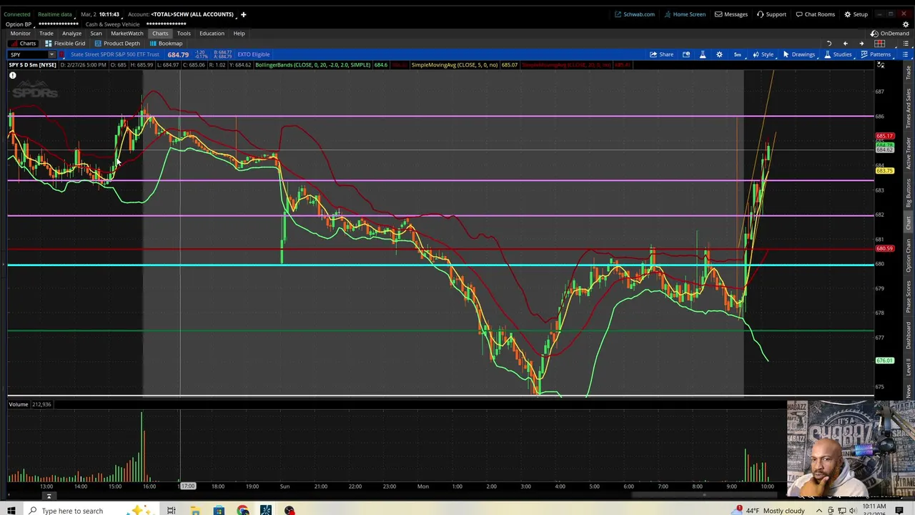Open the chart toolbar list menu icon

click(905, 54)
